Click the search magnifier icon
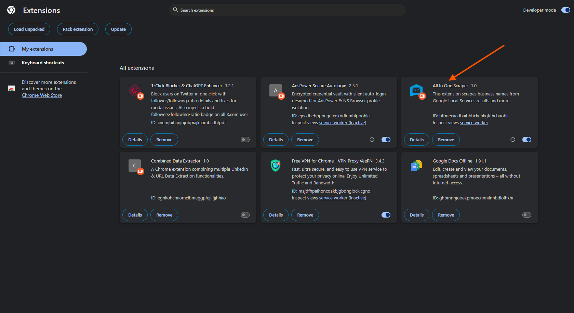Viewport: 574px width, 313px height. tap(175, 10)
